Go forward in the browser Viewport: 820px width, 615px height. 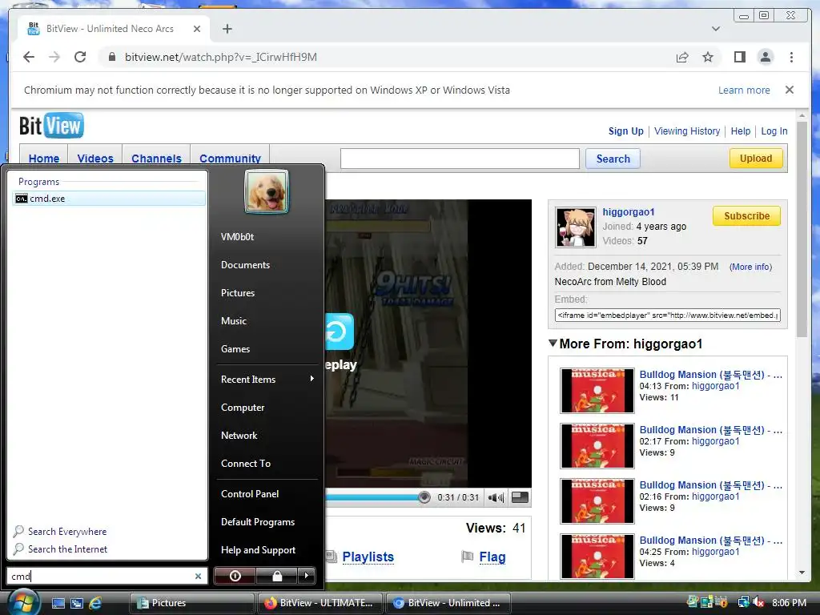(x=54, y=57)
